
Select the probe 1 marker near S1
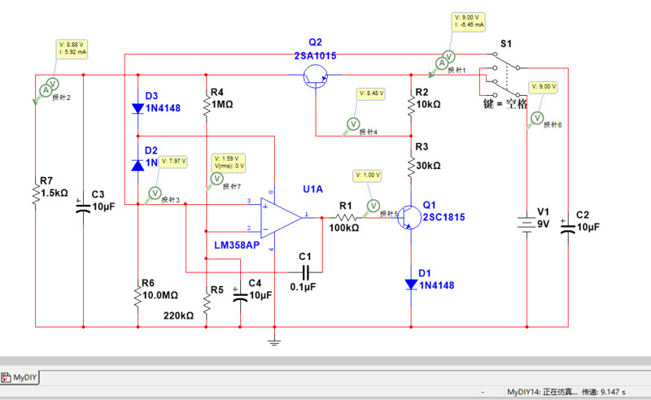(x=442, y=61)
